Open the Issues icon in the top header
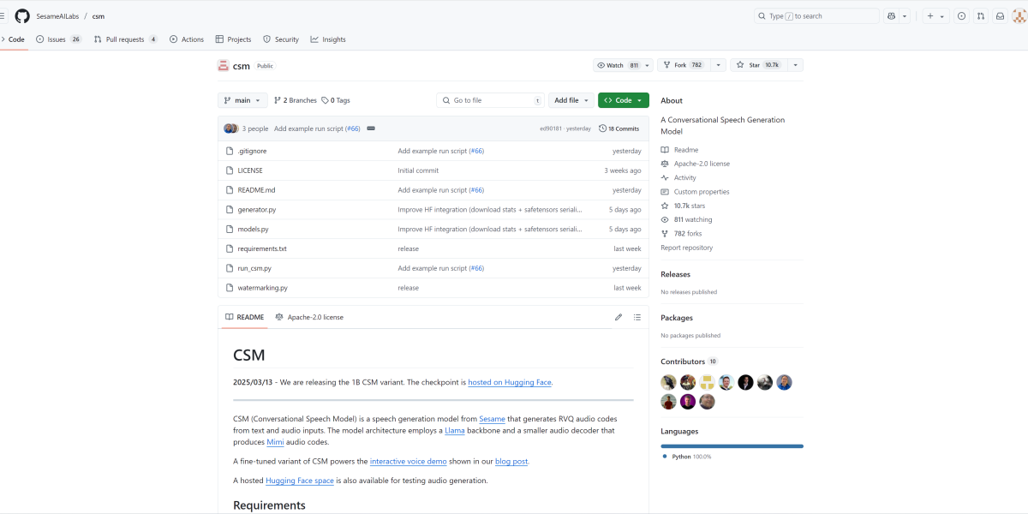 coord(961,16)
